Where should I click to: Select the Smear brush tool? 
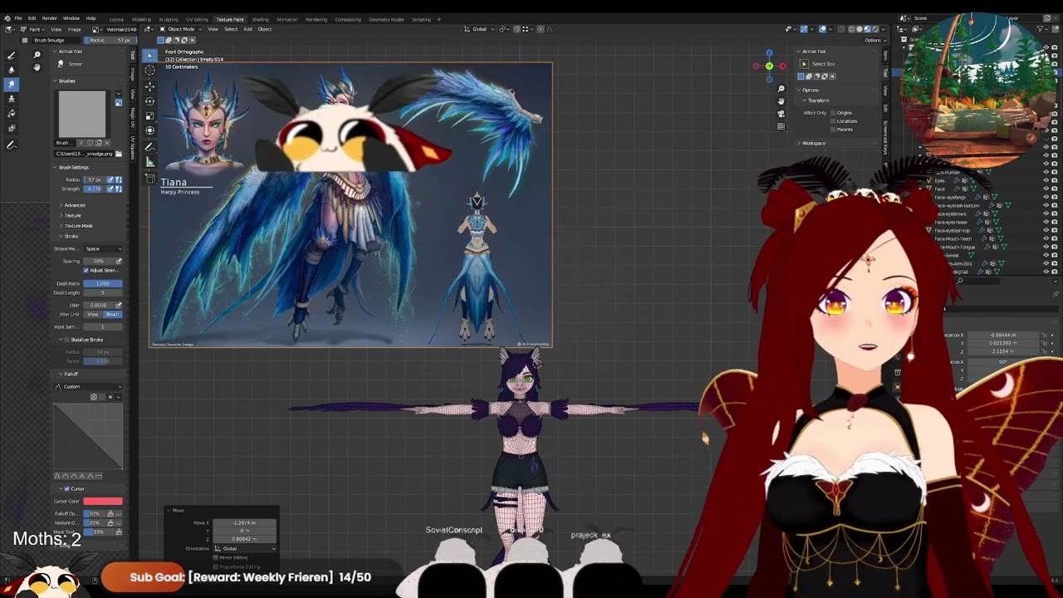point(12,84)
